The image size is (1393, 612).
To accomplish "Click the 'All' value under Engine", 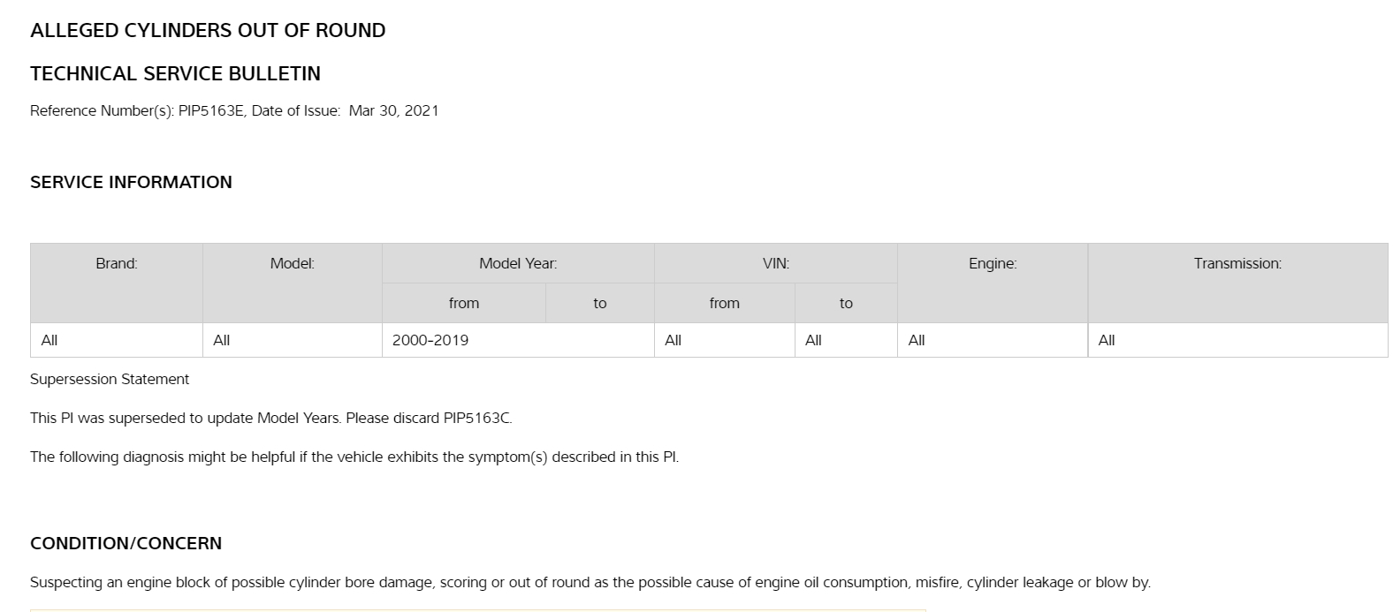I will coord(917,340).
